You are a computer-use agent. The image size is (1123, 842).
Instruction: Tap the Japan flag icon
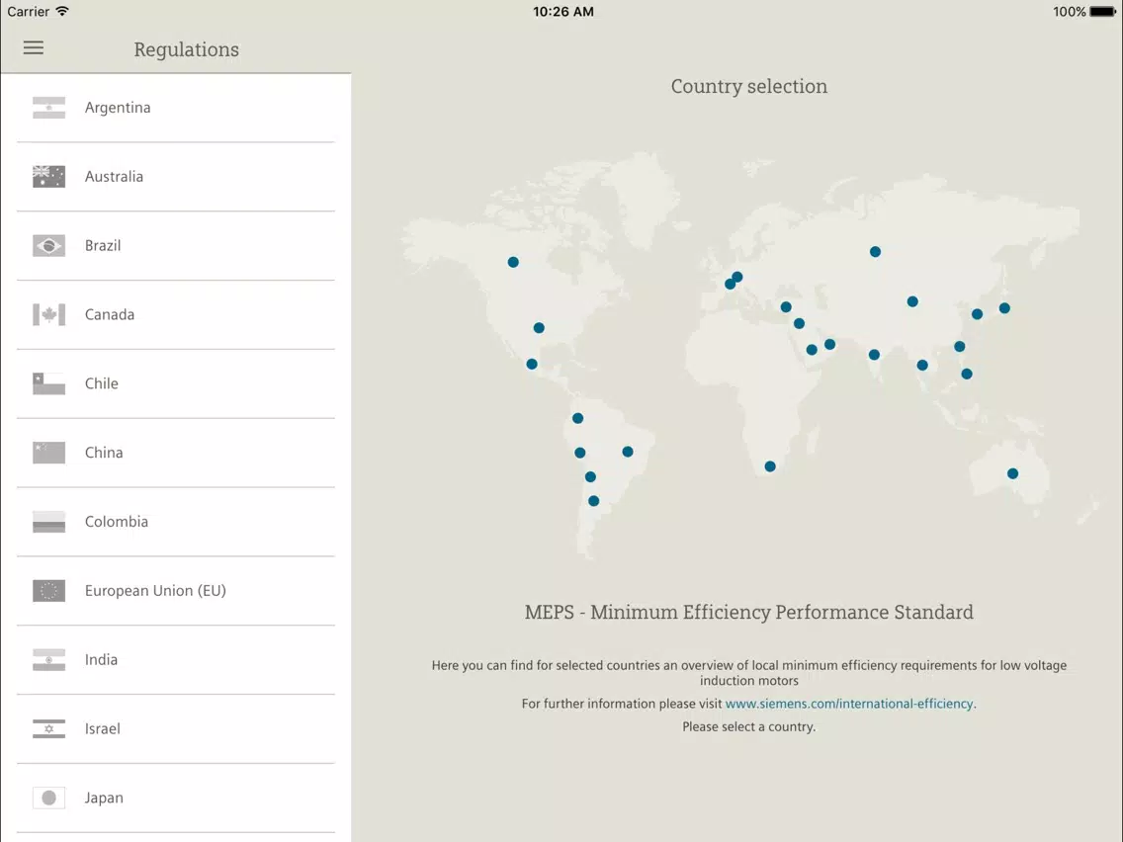(x=48, y=798)
